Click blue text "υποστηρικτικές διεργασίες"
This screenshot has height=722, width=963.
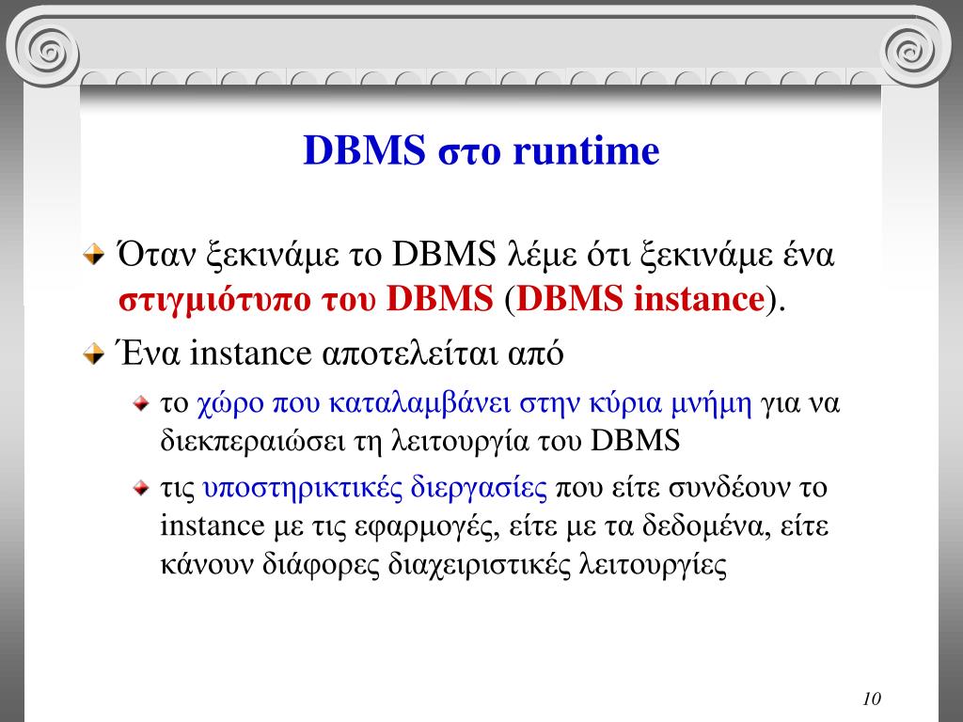pos(374,488)
